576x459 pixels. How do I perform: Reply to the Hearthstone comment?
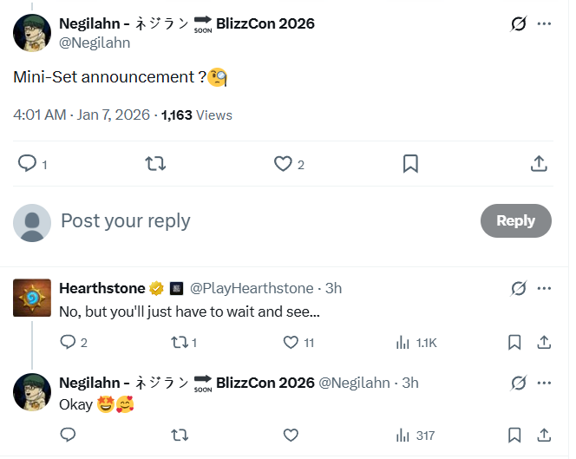click(x=68, y=343)
